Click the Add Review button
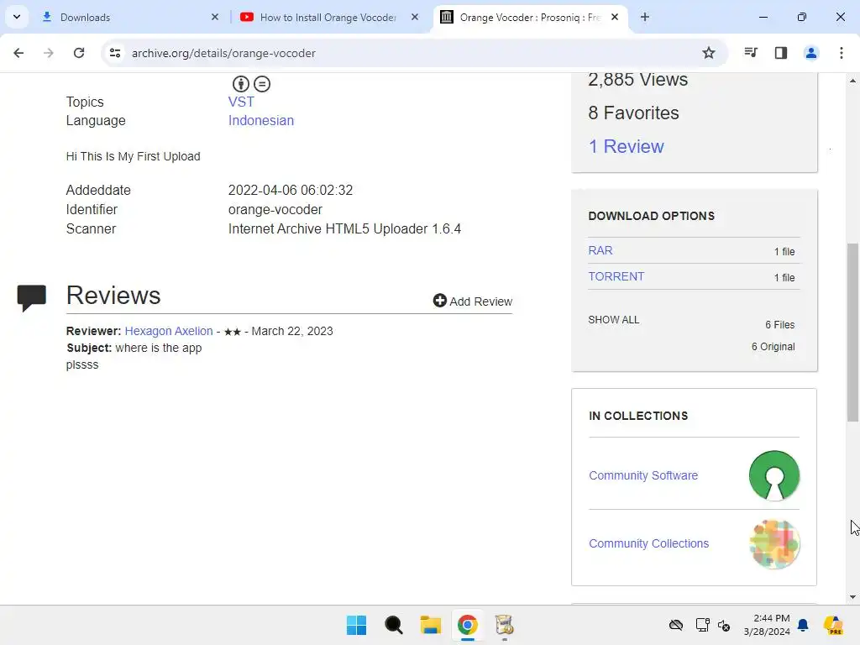This screenshot has width=860, height=645. pyautogui.click(x=473, y=302)
